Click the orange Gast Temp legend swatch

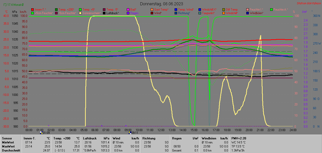152,10
